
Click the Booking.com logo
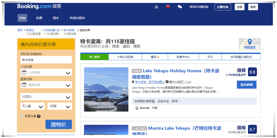39,6
